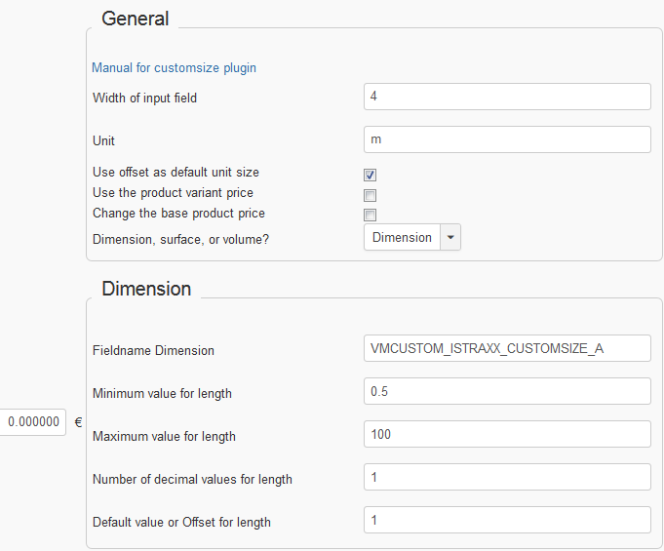Click the Width of input field box
664x551 pixels.
coord(507,97)
